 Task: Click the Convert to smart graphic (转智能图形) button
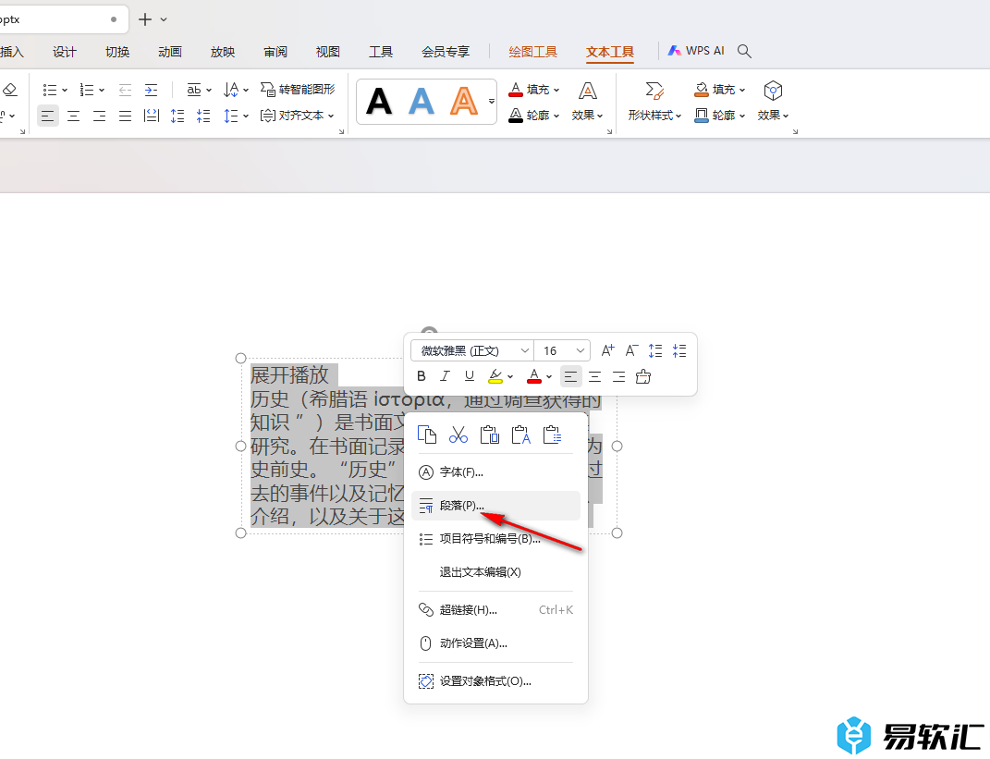click(x=298, y=90)
